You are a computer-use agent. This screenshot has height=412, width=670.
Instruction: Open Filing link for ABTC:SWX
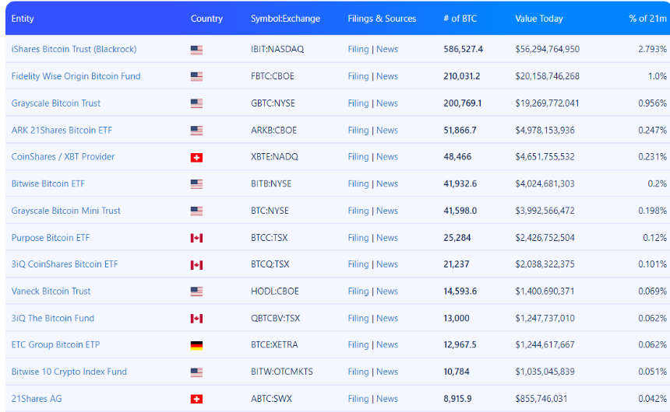[358, 398]
